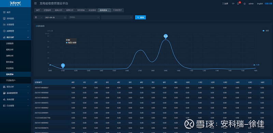Switch to the 财务报表 tab
Image resolution: width=273 pixels, height=133 pixels.
pyautogui.click(x=81, y=10)
